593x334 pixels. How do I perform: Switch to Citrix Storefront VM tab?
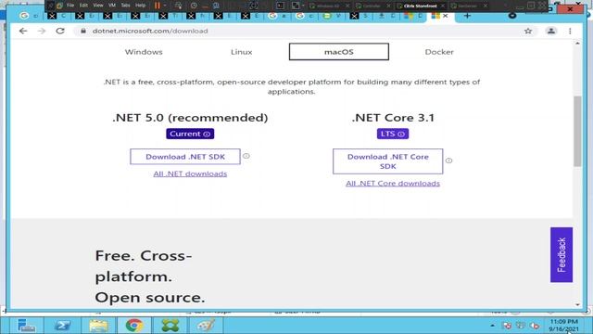click(x=421, y=6)
